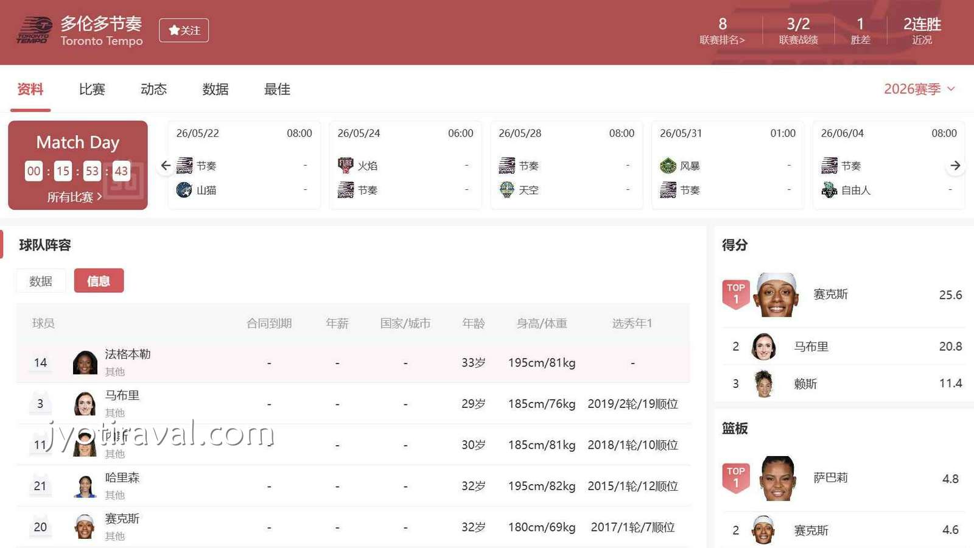Click roster avatar of 马布里
The height and width of the screenshot is (548, 974).
(85, 404)
